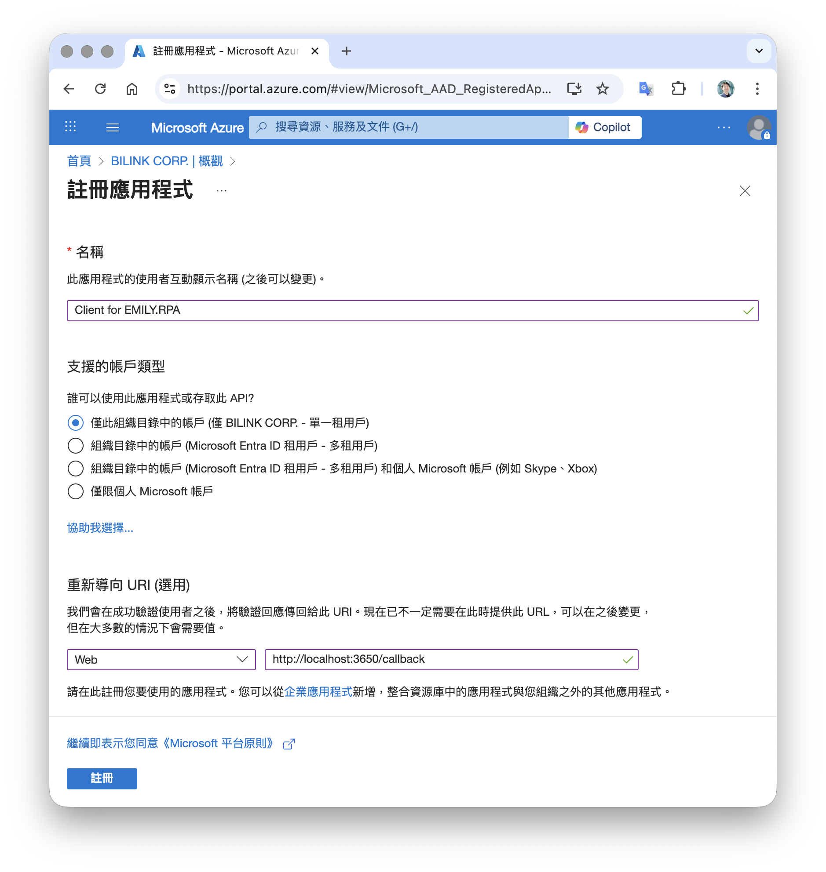Select single tenant BILINK CORP. only option
The height and width of the screenshot is (872, 826).
click(x=76, y=423)
